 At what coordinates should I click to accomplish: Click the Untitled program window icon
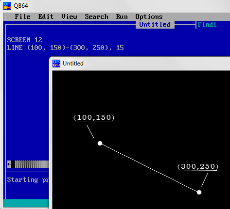(56, 64)
